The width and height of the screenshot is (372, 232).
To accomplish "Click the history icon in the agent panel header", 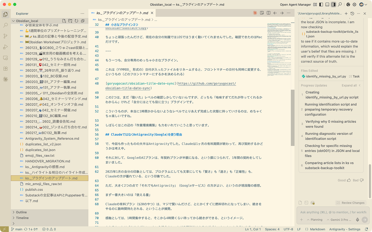I will pyautogui.click(x=352, y=13).
